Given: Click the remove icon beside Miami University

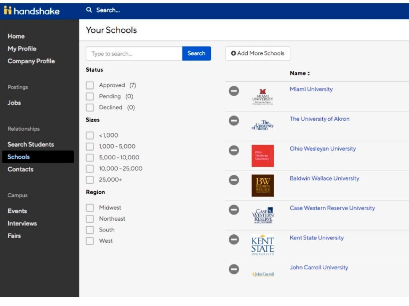Looking at the screenshot, I should [234, 91].
